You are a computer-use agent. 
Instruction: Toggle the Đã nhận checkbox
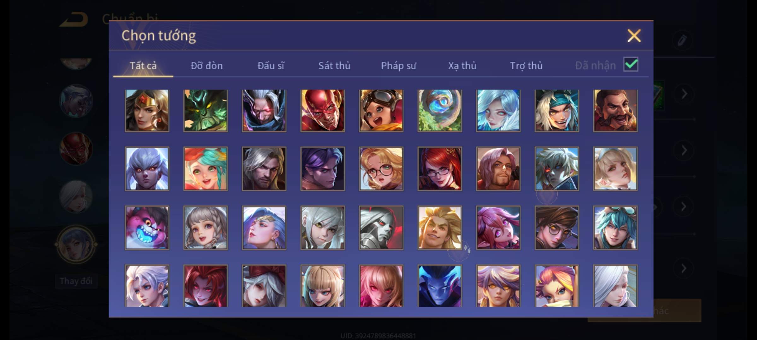(x=631, y=65)
